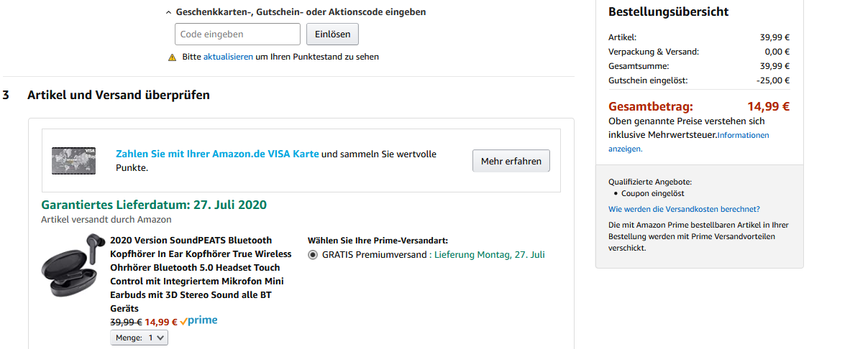Open the SoundPEATS Bluetooth Kopfhörer product title
850x349 pixels.
tap(201, 274)
